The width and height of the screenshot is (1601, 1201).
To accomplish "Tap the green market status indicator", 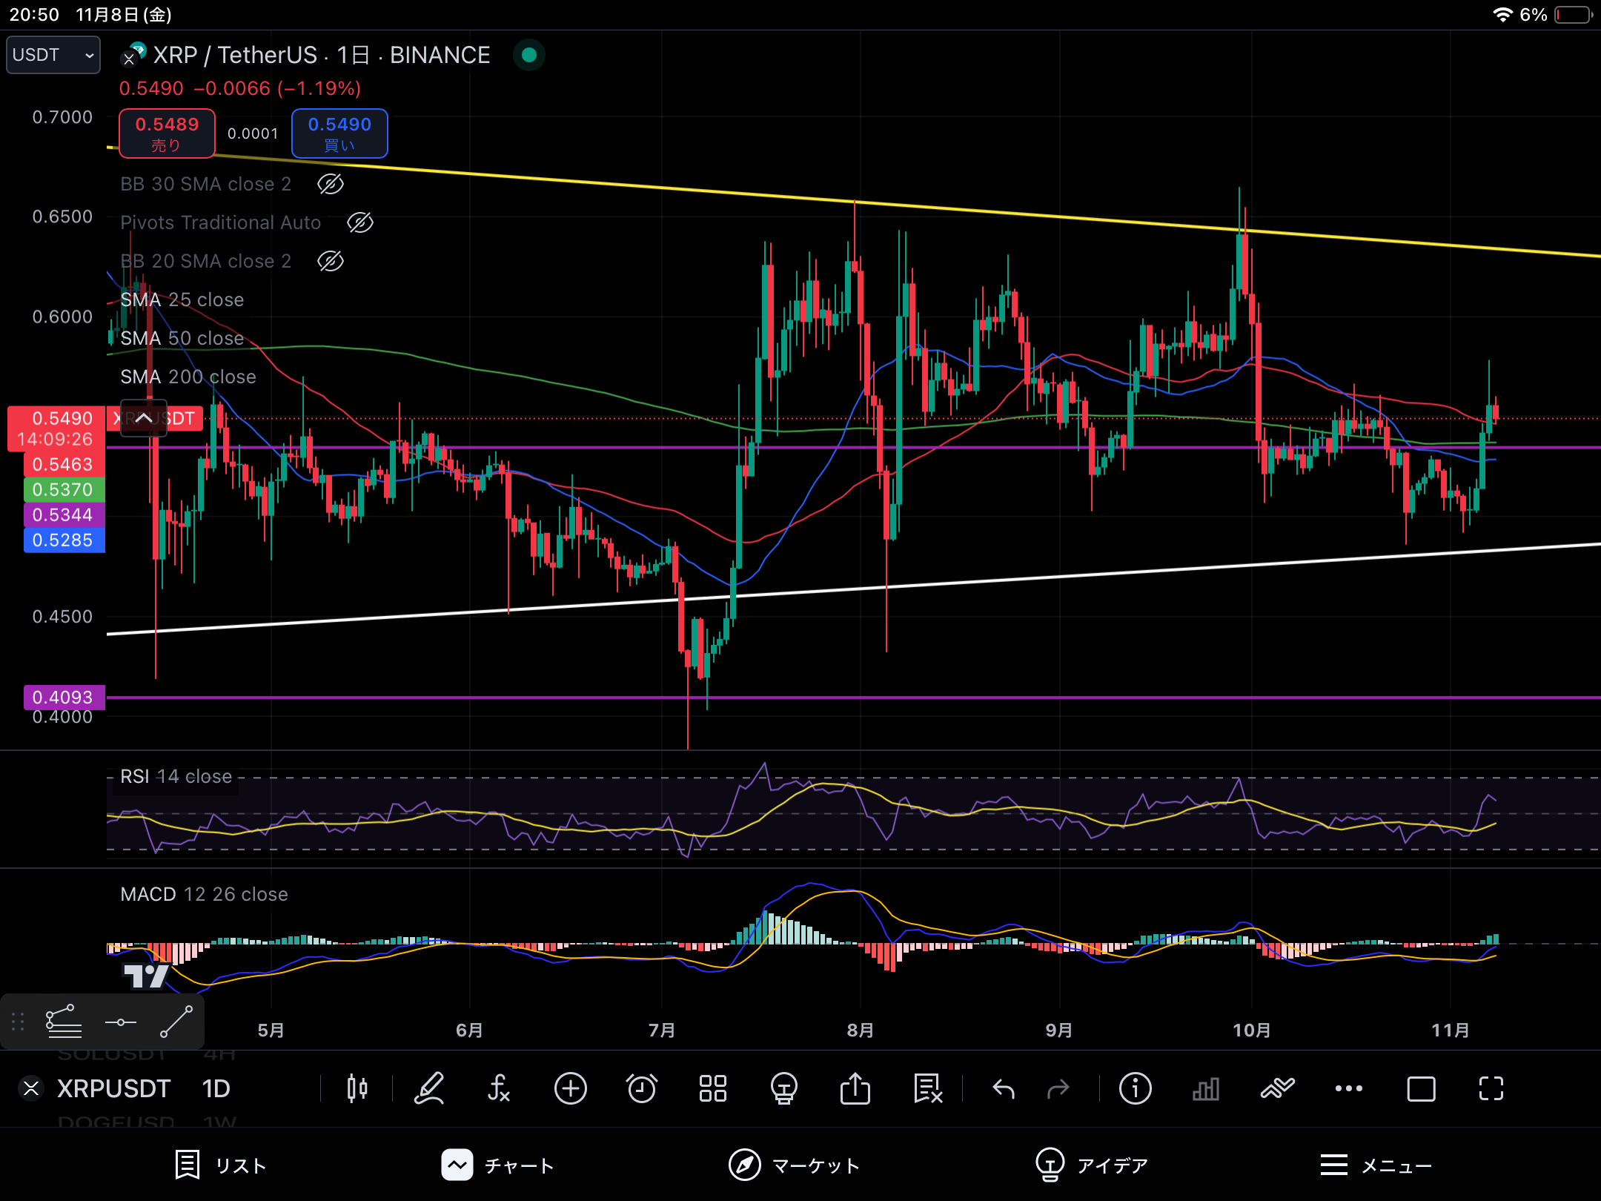I will pos(529,55).
